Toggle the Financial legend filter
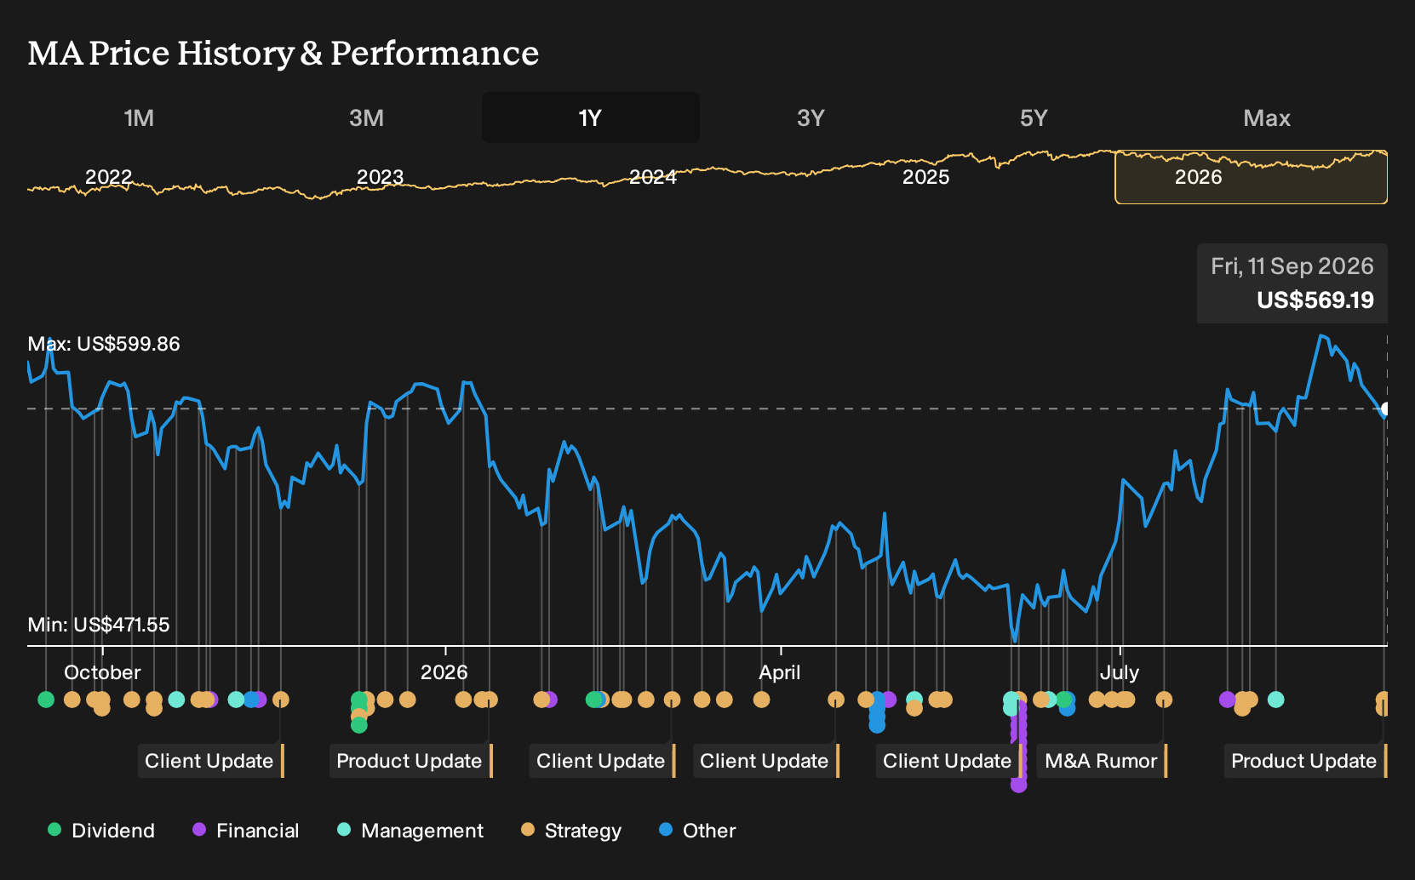 pos(246,831)
